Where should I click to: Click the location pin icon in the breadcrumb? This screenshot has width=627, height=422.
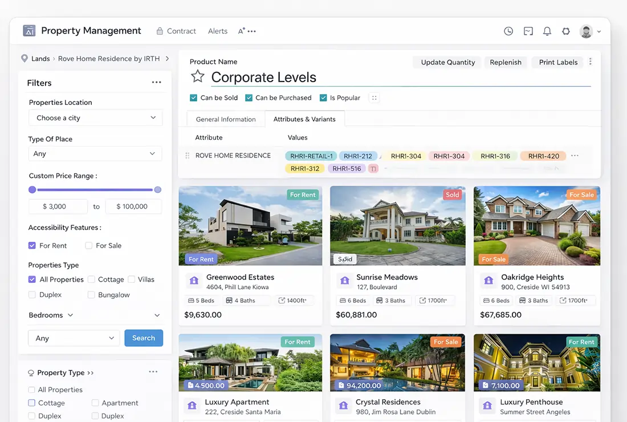tap(24, 58)
